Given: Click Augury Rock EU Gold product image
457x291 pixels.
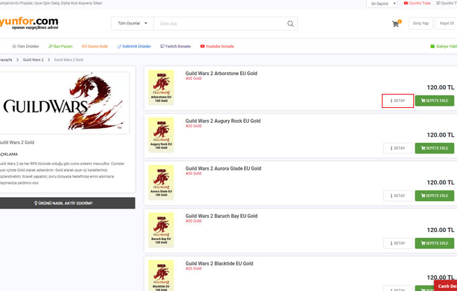Looking at the screenshot, I should point(160,133).
